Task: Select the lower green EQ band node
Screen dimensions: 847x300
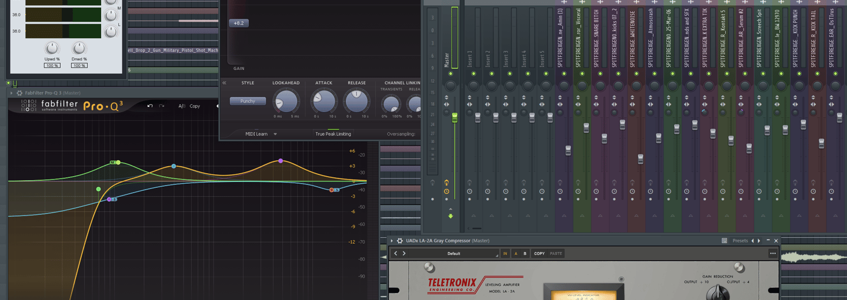Action: pyautogui.click(x=98, y=189)
